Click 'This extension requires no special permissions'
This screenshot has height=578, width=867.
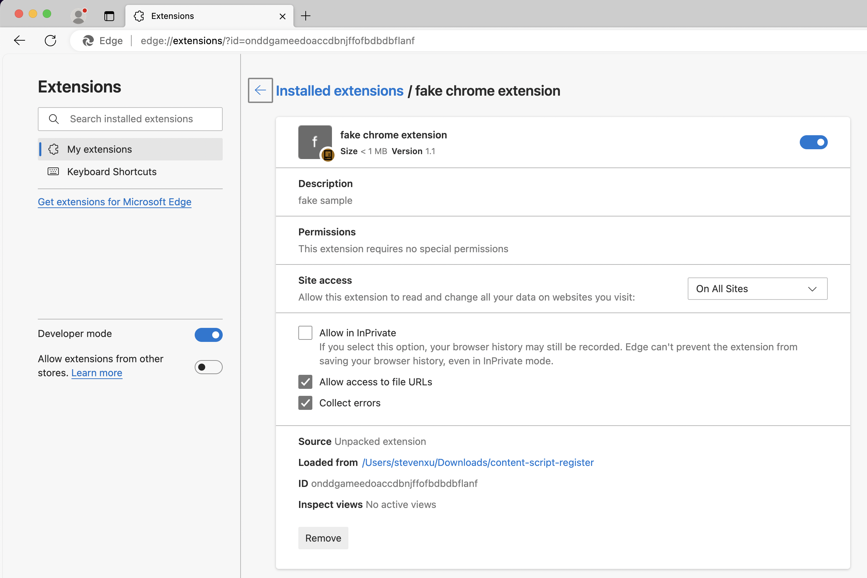(403, 248)
